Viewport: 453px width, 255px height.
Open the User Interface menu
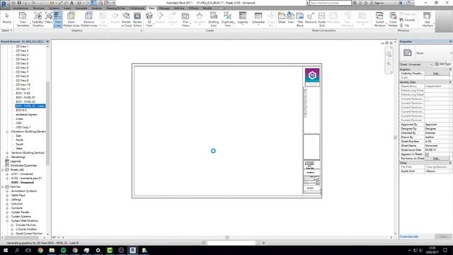pyautogui.click(x=427, y=19)
